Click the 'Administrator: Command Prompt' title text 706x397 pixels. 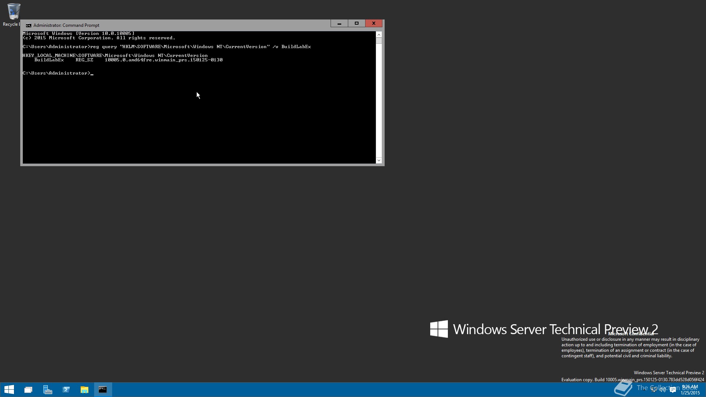click(x=66, y=25)
